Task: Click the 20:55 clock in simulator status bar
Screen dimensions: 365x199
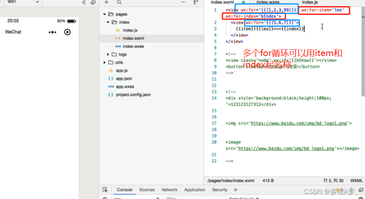Action: tap(13, 21)
